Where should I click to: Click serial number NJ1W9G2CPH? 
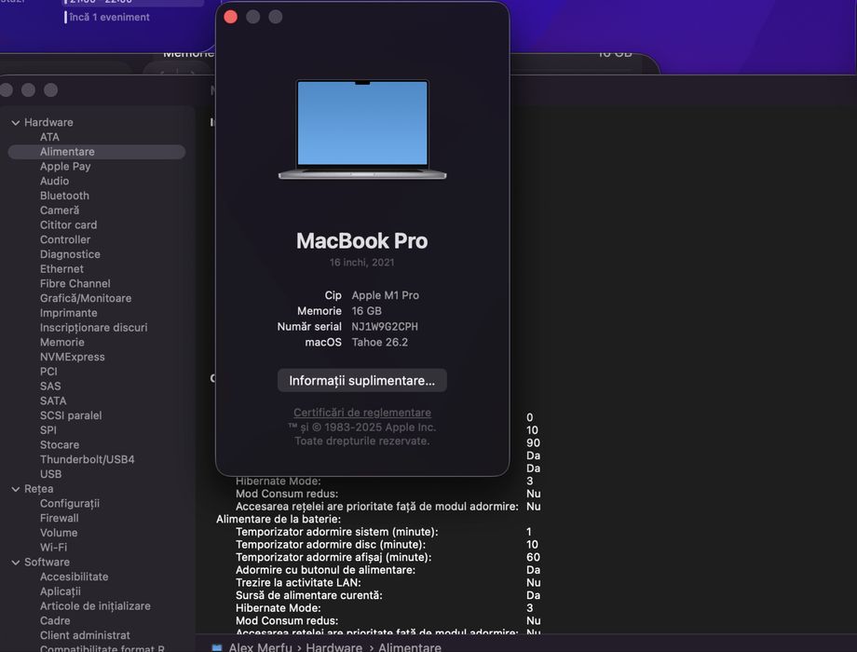pos(385,327)
